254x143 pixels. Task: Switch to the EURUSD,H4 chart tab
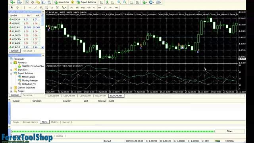[53, 96]
